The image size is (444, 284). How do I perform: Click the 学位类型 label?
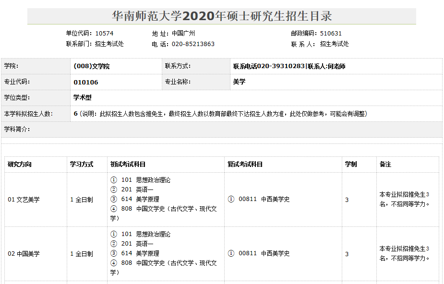(x=17, y=97)
